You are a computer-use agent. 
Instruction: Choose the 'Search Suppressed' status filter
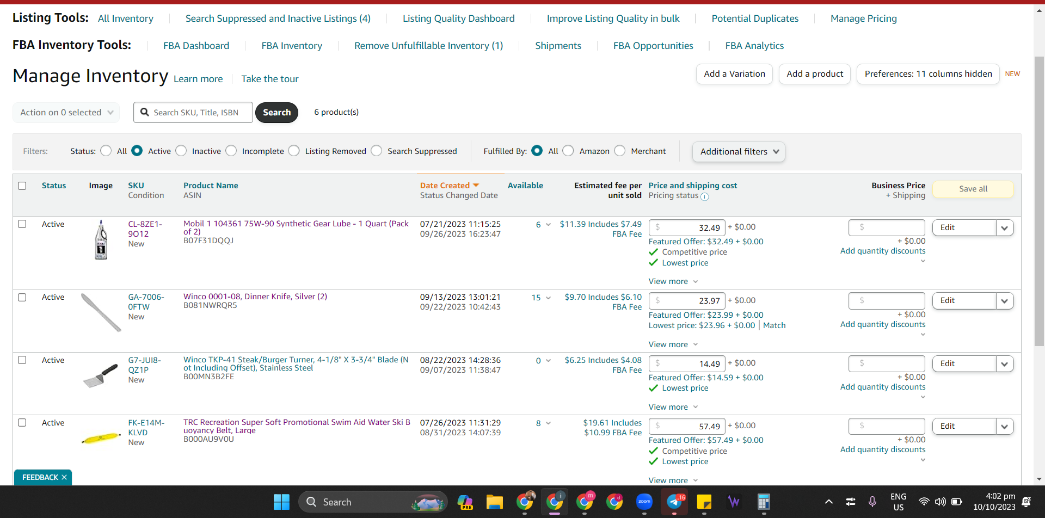(x=377, y=151)
